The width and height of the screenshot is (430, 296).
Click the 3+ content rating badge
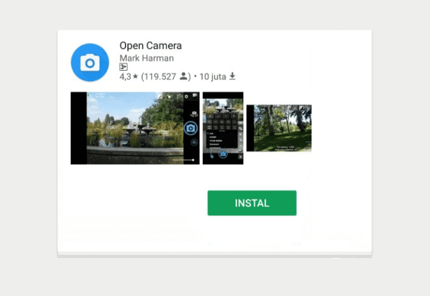point(124,67)
